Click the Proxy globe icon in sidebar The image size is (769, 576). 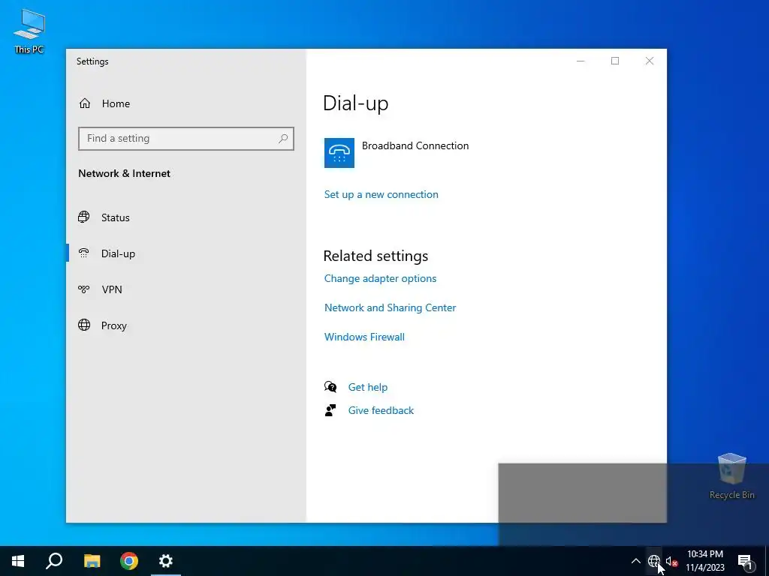84,325
